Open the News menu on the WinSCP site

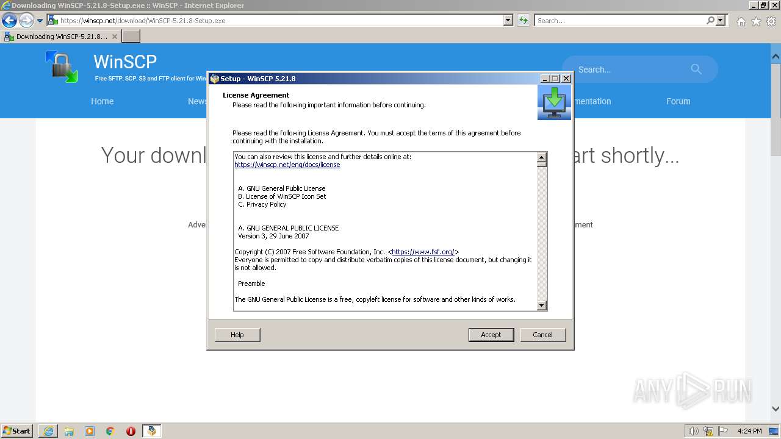click(x=197, y=101)
